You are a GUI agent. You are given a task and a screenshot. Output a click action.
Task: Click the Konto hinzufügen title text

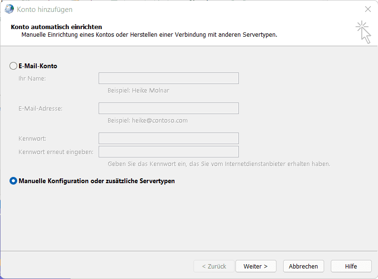point(45,10)
